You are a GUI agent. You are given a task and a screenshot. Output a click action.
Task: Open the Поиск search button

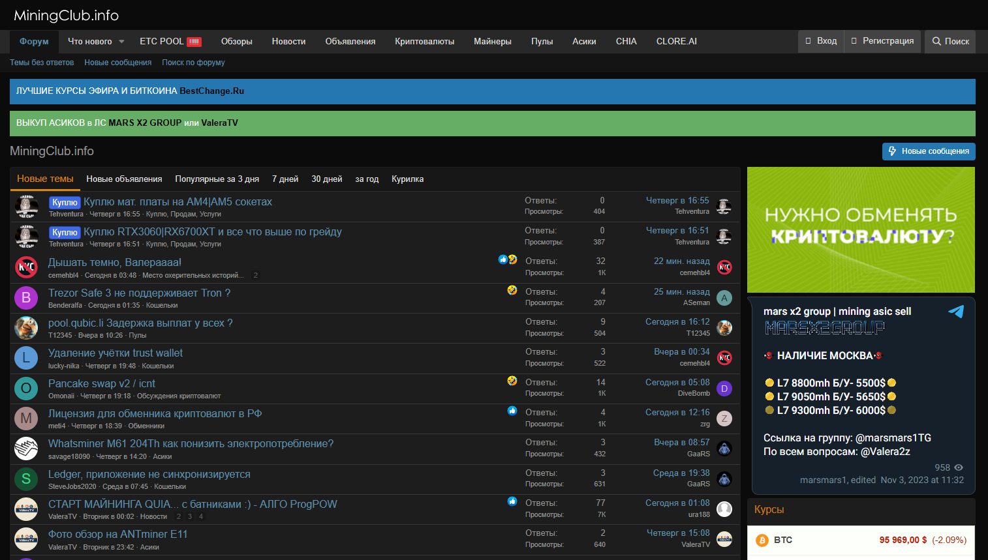[950, 41]
